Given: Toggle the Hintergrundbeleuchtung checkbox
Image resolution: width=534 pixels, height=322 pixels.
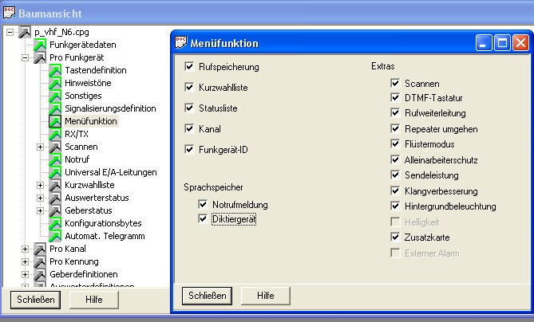Looking at the screenshot, I should 395,206.
